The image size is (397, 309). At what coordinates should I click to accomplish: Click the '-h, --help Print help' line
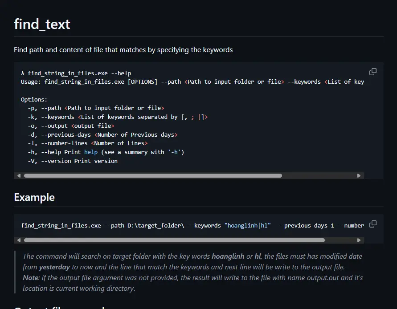(106, 152)
